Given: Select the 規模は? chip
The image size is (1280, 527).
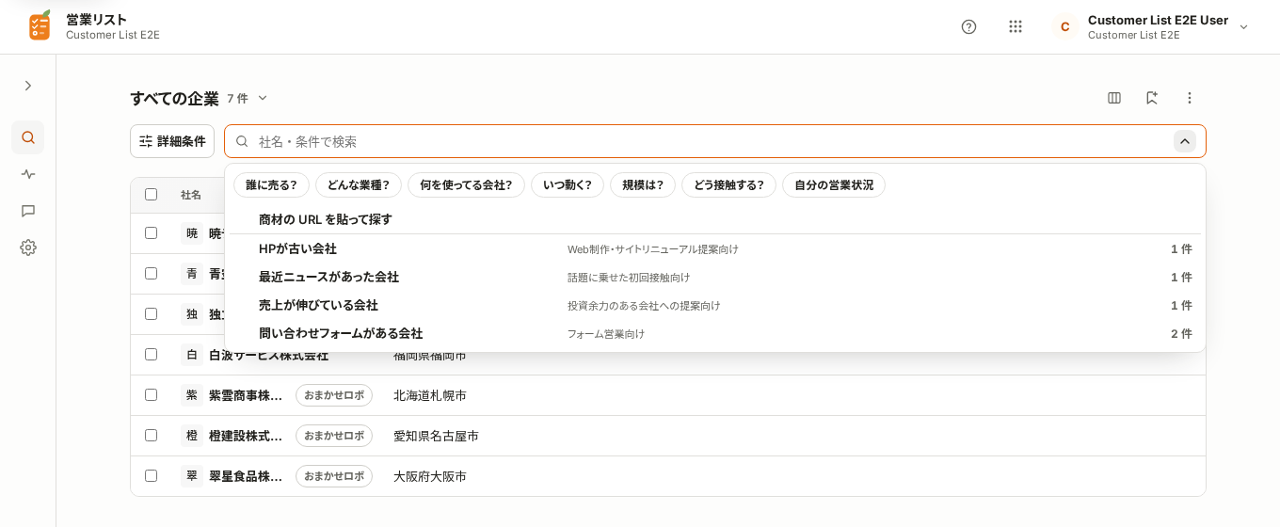Looking at the screenshot, I should pyautogui.click(x=643, y=185).
